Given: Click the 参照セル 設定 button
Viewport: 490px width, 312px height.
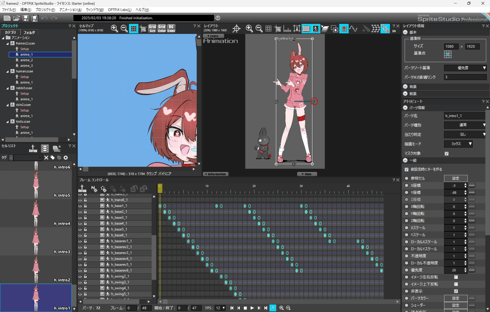Looking at the screenshot, I should (x=456, y=178).
